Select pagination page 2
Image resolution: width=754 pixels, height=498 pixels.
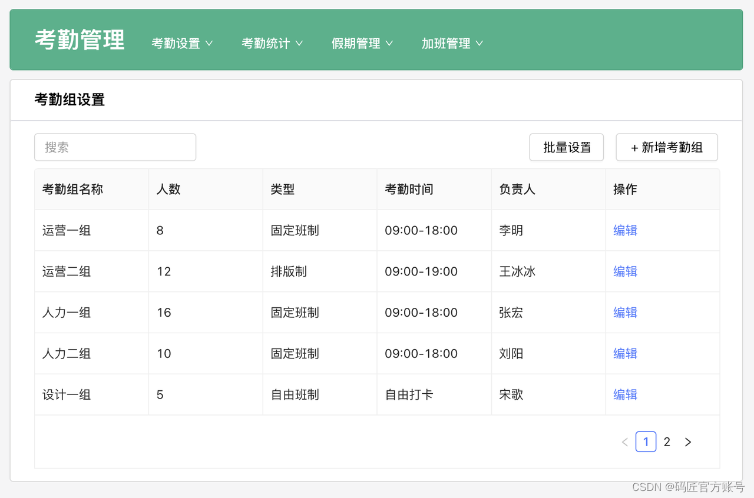tap(667, 442)
